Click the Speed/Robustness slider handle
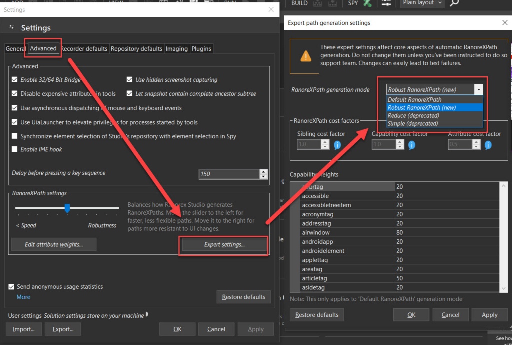Image resolution: width=512 pixels, height=345 pixels. pos(67,208)
